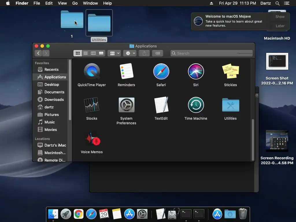Click the Dartz user menu

[x=265, y=3]
